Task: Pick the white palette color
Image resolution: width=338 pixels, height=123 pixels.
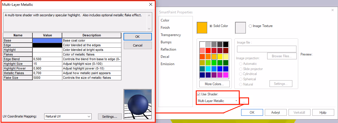Action: (x=202, y=44)
